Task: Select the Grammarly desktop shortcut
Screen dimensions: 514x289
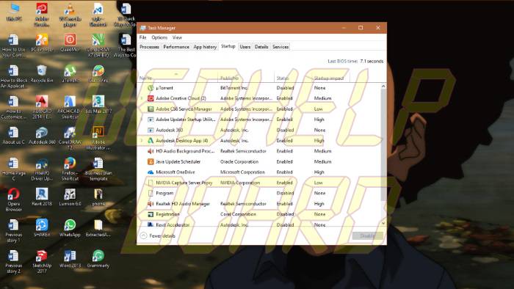Action: coord(98,259)
